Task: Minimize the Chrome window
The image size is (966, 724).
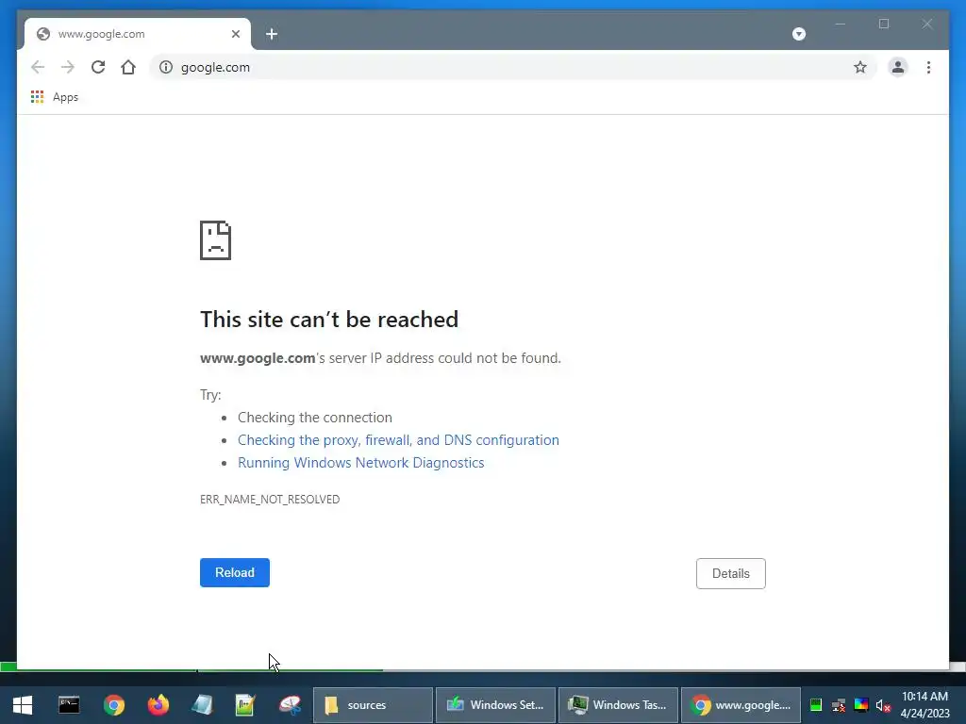Action: pos(841,24)
